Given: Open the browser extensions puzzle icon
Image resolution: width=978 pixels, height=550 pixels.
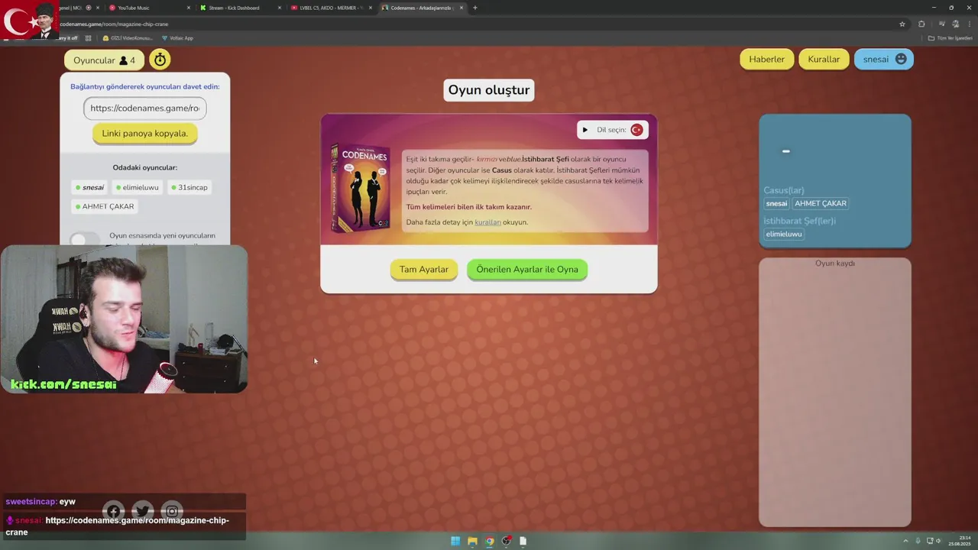Looking at the screenshot, I should (x=921, y=24).
